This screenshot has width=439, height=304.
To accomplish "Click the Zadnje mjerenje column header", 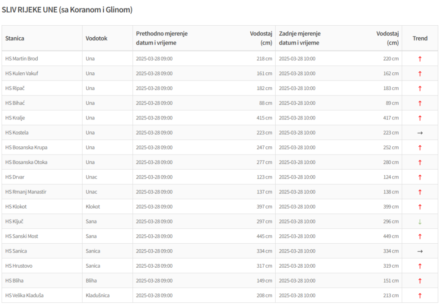I will tap(300, 34).
